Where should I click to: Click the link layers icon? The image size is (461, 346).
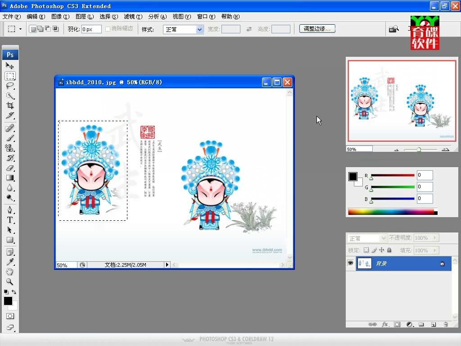tap(372, 324)
